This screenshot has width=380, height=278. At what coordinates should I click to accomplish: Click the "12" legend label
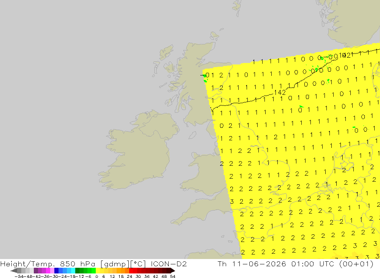click(112, 276)
